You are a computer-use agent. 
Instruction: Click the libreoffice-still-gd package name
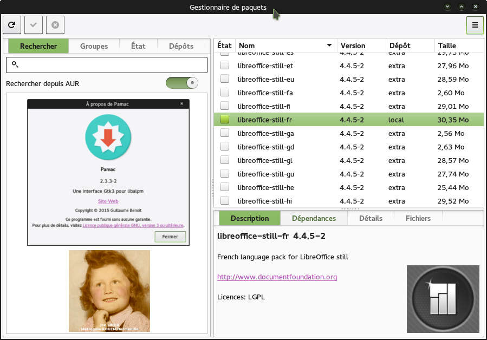pos(266,147)
